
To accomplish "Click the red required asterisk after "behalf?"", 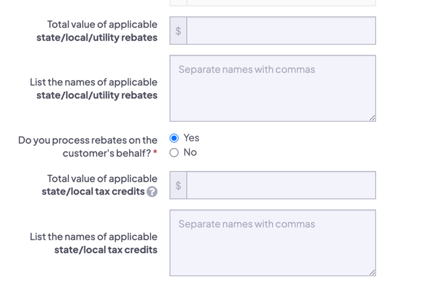I will pyautogui.click(x=155, y=154).
